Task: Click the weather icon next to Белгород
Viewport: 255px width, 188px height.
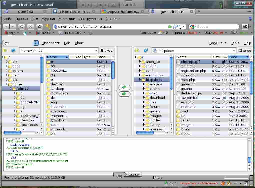Action: (x=160, y=33)
